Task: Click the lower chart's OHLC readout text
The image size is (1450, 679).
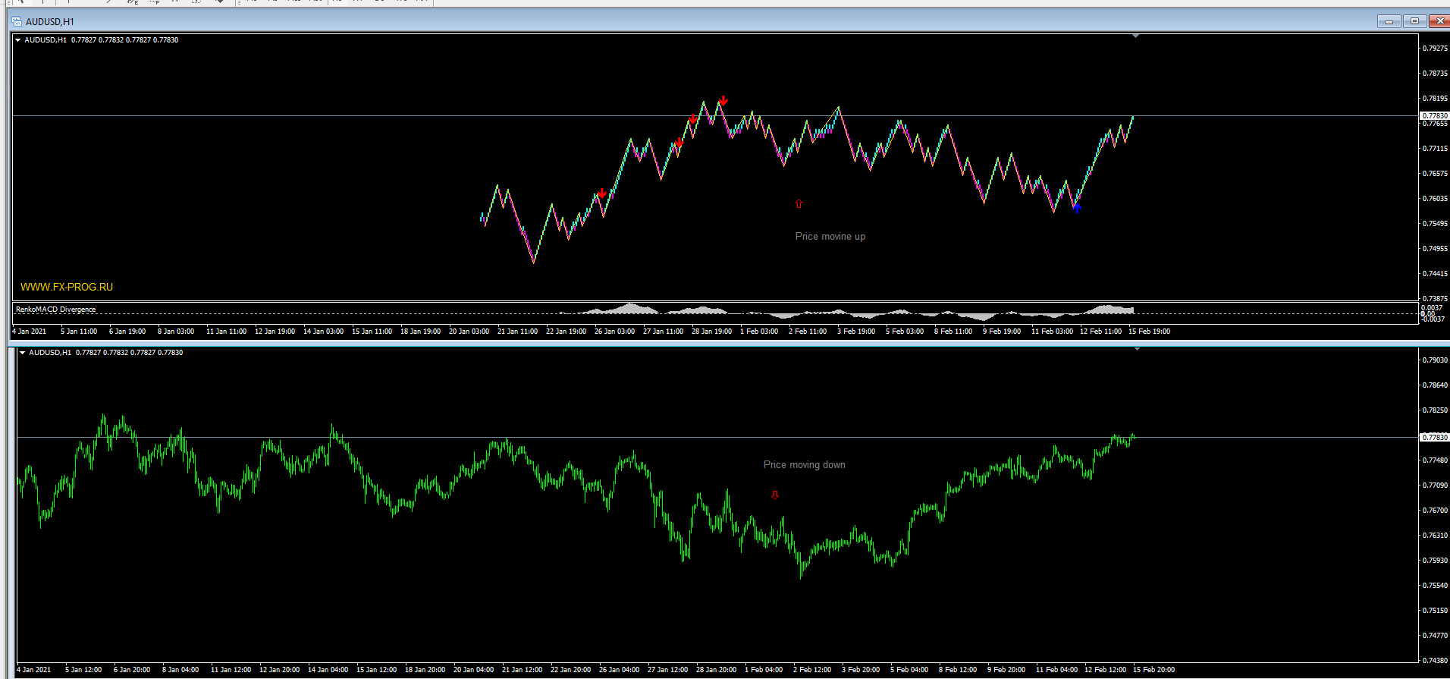Action: pyautogui.click(x=130, y=353)
